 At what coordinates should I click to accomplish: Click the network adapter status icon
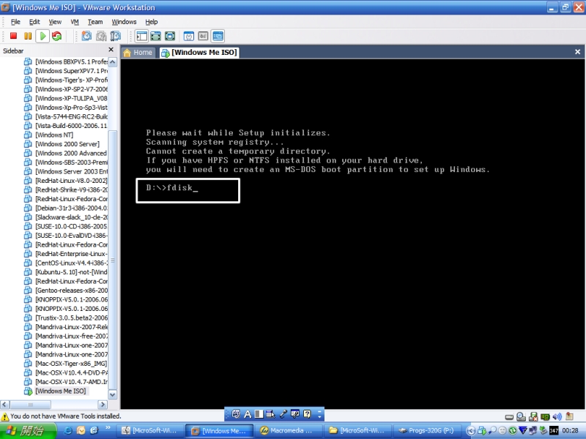point(545,416)
